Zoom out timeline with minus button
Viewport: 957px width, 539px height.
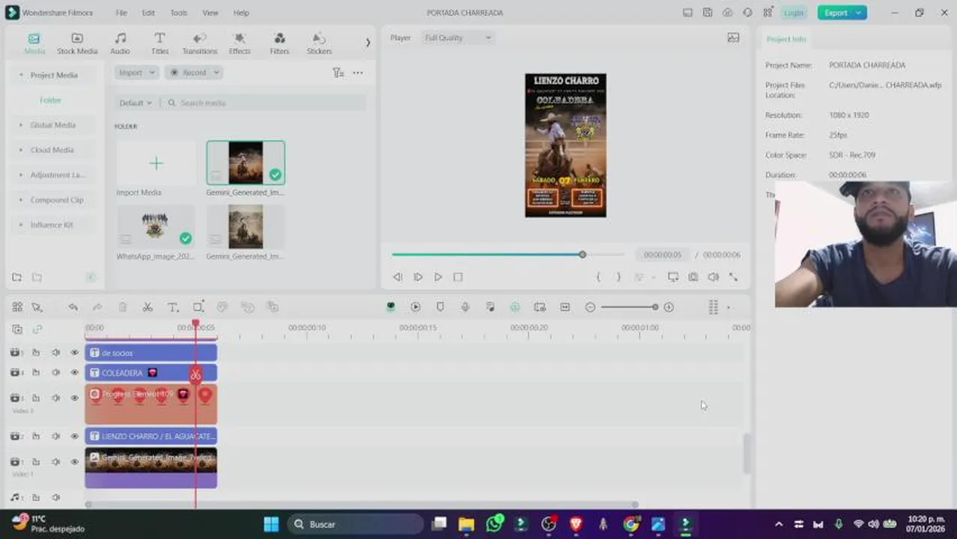(590, 307)
